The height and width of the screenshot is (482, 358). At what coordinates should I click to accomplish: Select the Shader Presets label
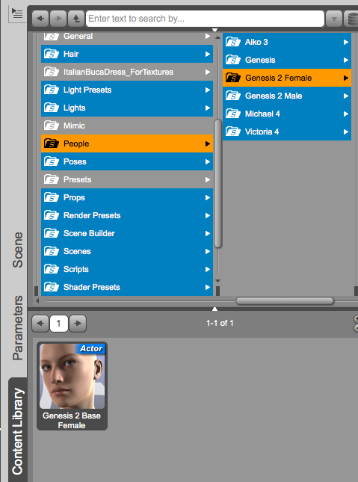point(92,287)
